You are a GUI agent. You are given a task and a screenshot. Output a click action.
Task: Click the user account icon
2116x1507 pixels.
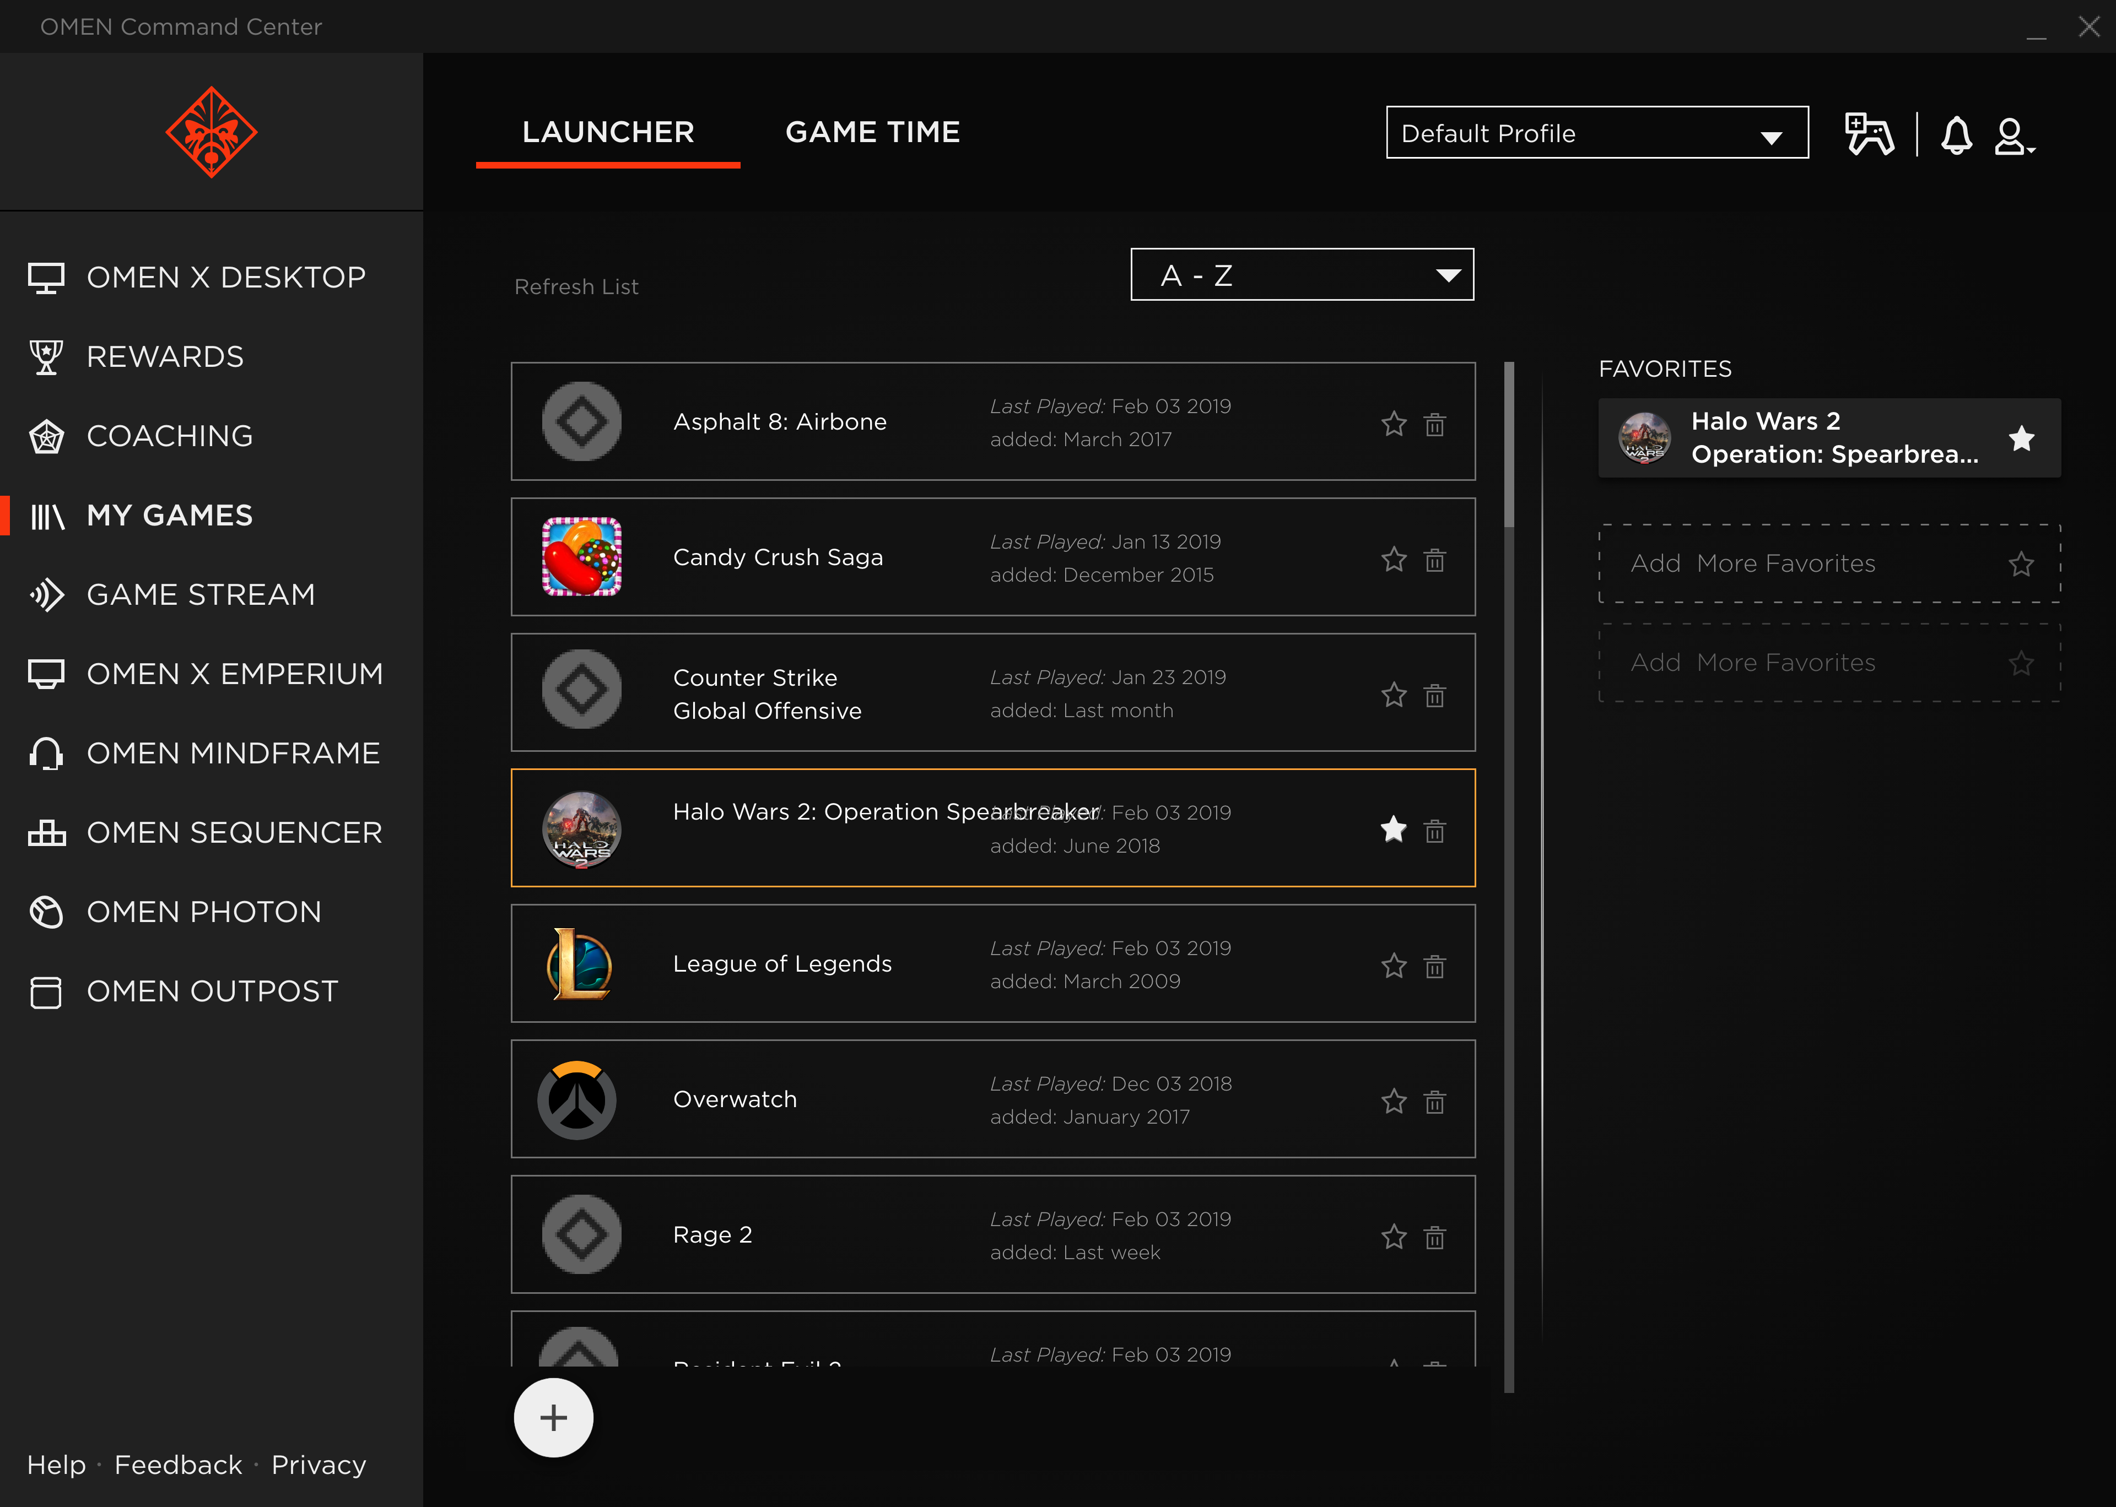coord(2009,135)
